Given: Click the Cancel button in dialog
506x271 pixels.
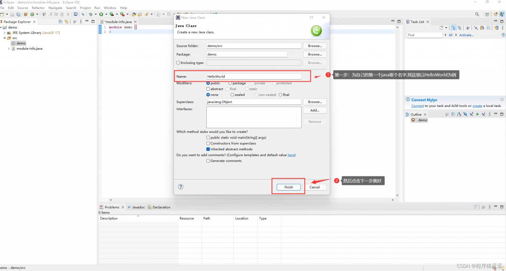Looking at the screenshot, I should point(315,187).
